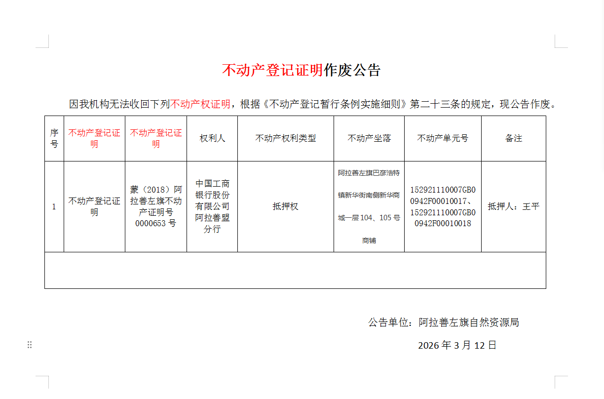Viewport: 604px width, 399px height.
Task: Click the row number 1 cell
Action: [54, 206]
